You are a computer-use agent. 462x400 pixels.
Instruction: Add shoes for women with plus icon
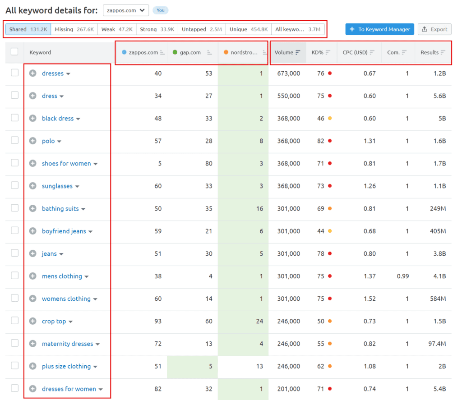click(x=32, y=163)
